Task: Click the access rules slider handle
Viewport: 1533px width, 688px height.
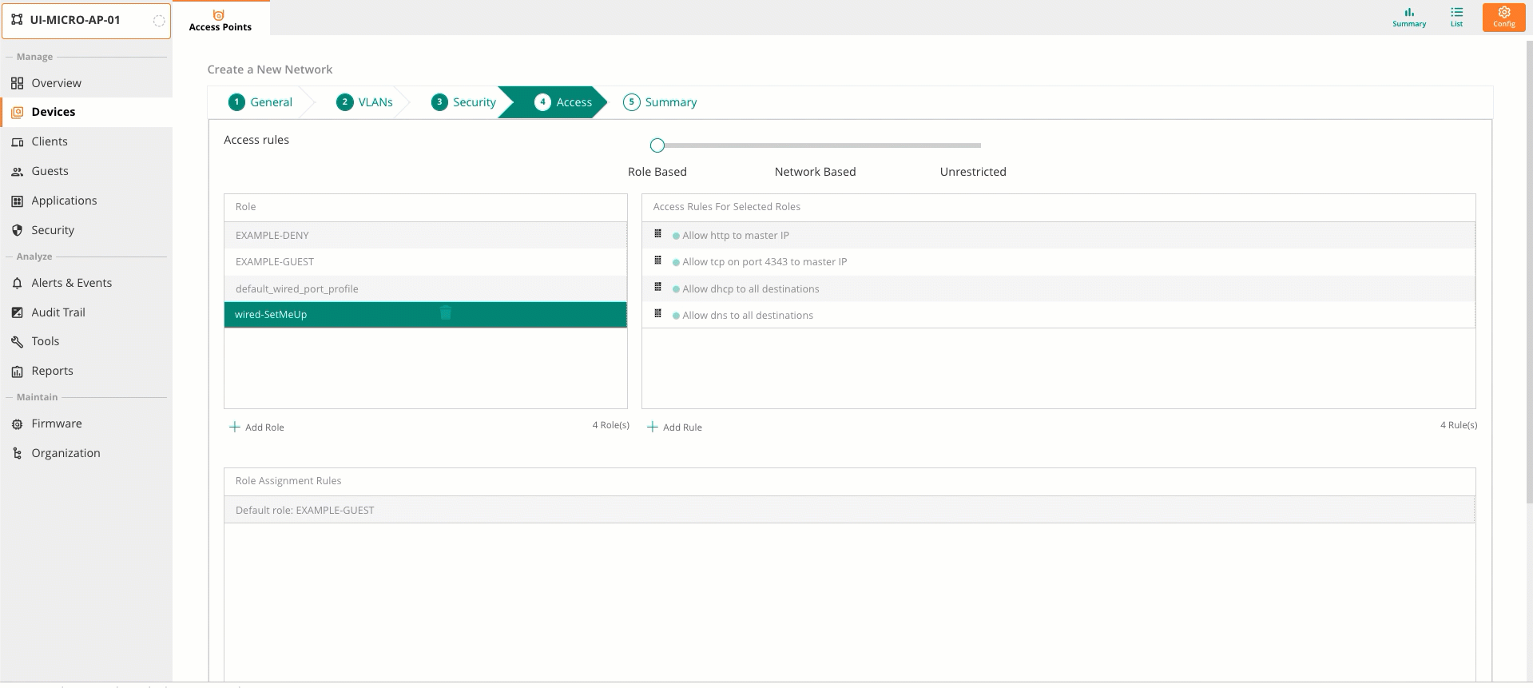Action: 657,145
